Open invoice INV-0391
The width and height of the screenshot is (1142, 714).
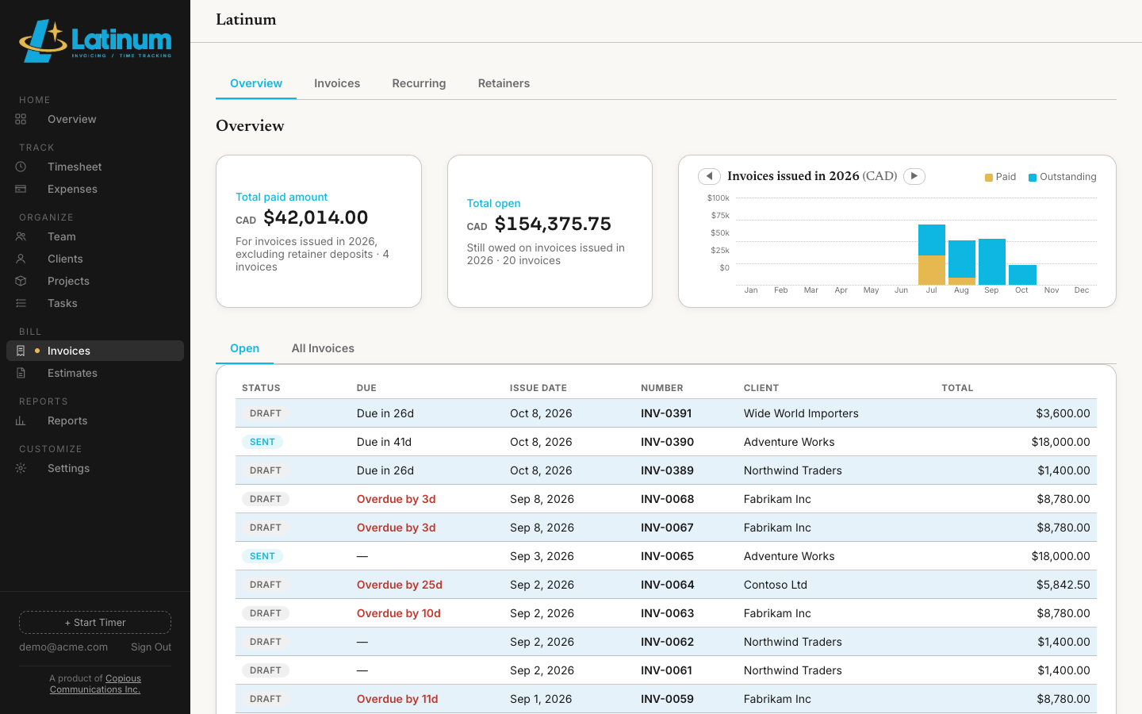[x=666, y=413]
